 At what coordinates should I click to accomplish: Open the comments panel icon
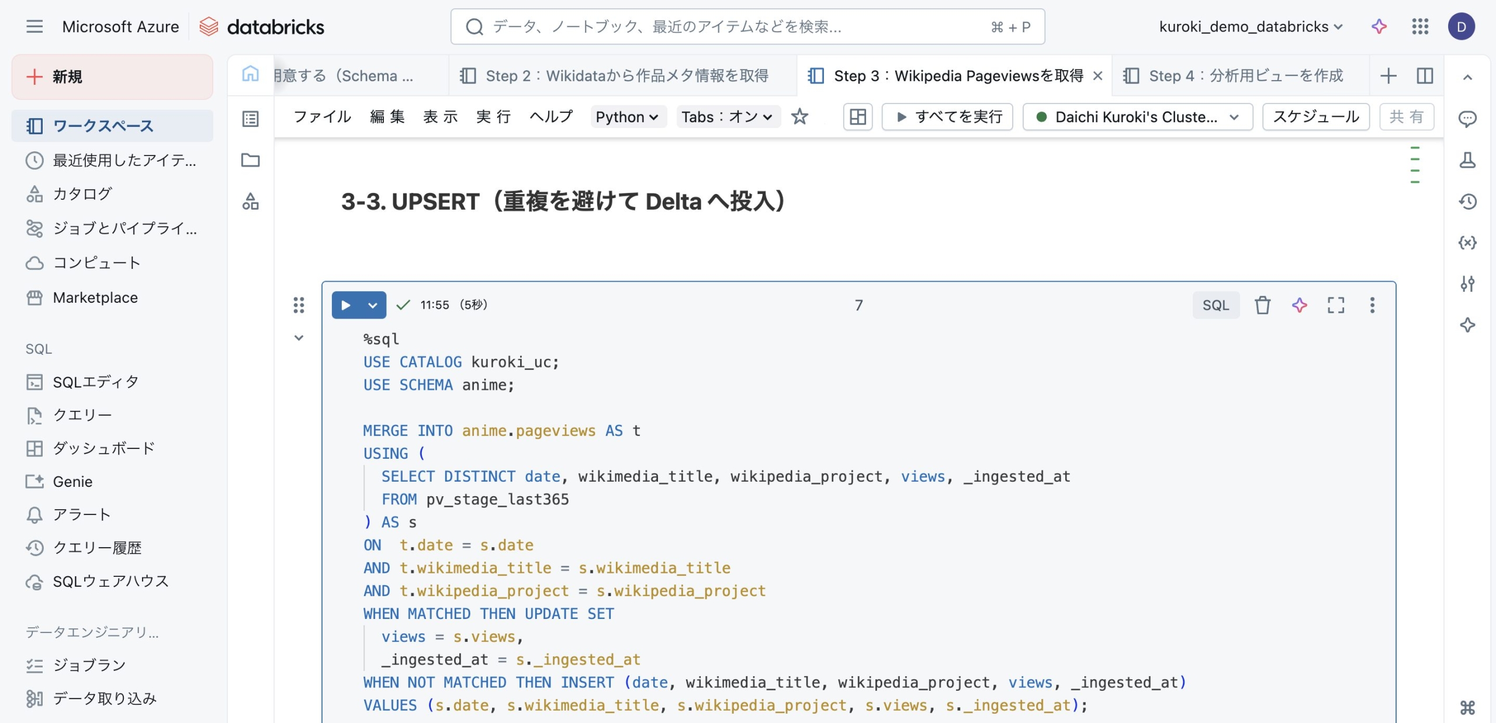pyautogui.click(x=1467, y=119)
